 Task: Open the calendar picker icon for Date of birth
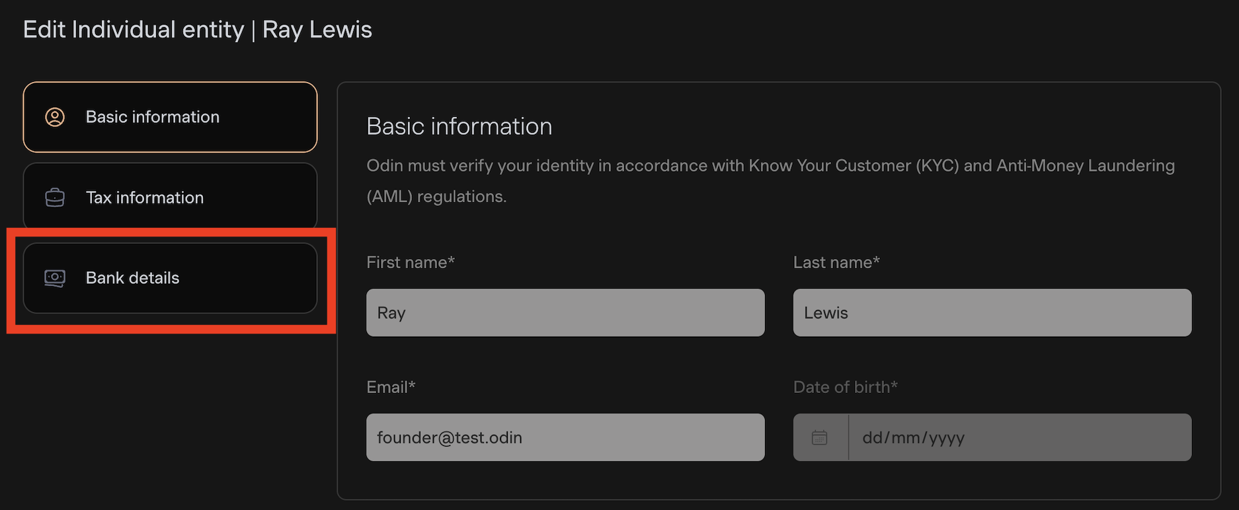(819, 437)
